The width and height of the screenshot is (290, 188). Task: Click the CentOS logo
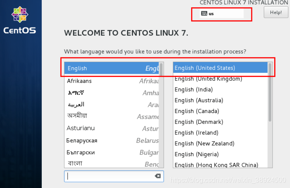click(x=20, y=20)
